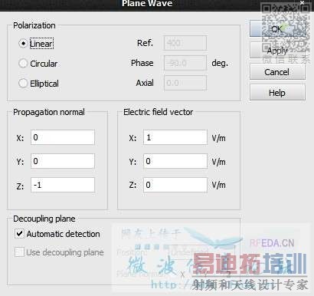Select the Linear polarization radio button
The image size is (314, 296).
coord(23,44)
